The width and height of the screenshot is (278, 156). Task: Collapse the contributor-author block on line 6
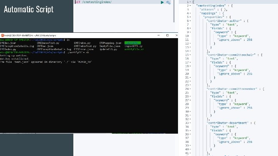pyautogui.click(x=190, y=21)
